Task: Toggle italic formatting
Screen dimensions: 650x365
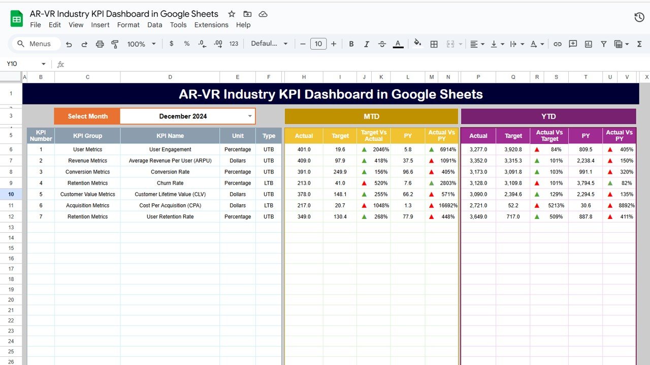Action: click(366, 44)
